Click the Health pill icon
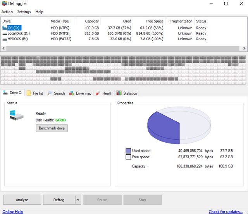This screenshot has height=214, width=248. pos(98,93)
